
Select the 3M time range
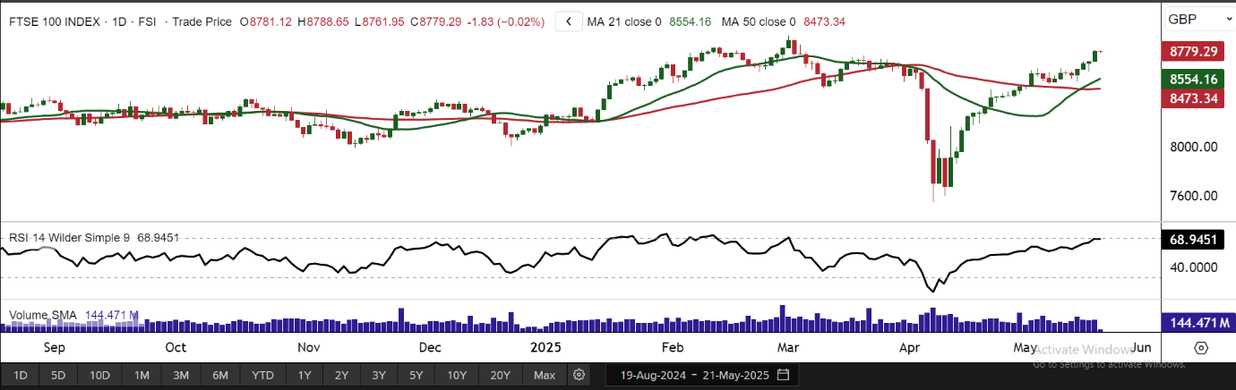[x=181, y=375]
